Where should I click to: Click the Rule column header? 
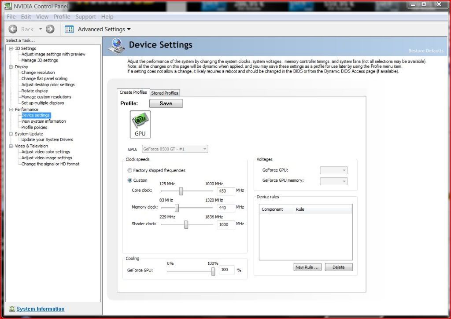323,209
